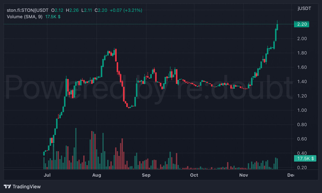
Task: Click the +0.07 (+3.21%) change value
Action: [126, 10]
